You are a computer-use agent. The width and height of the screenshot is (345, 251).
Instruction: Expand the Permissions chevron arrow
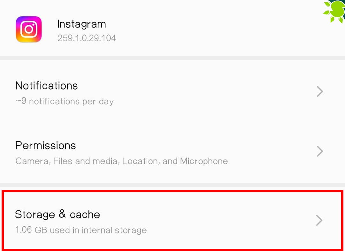pos(319,151)
